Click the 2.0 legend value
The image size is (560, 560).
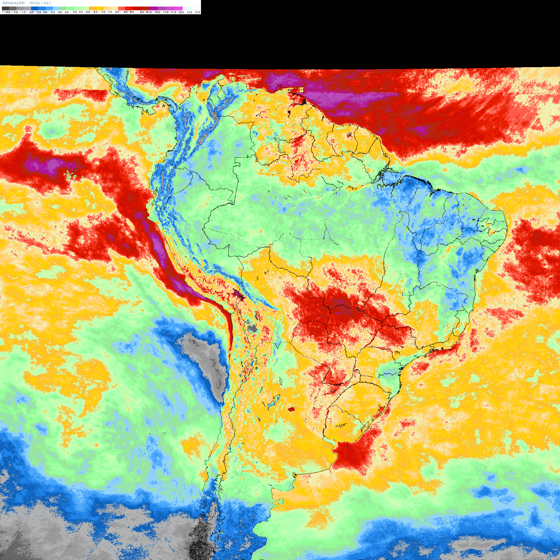31,12
